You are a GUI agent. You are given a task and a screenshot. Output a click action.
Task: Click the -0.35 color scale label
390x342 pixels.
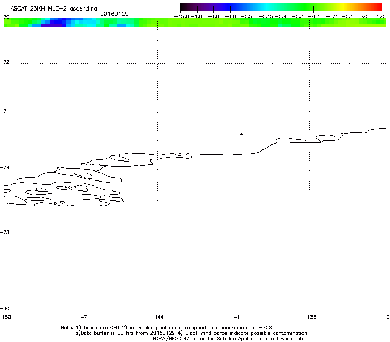pyautogui.click(x=299, y=17)
